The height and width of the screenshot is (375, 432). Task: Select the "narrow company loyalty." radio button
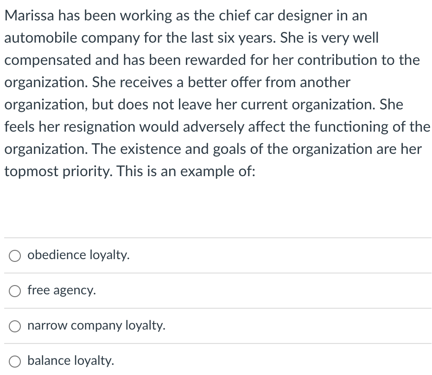15,326
